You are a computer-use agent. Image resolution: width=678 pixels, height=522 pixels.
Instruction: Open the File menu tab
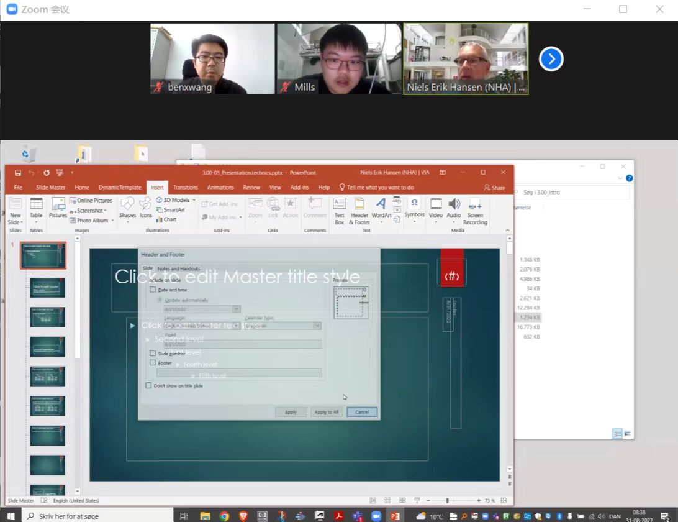[x=18, y=188]
